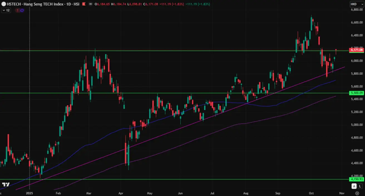Click the red flag icon beside HSI
This screenshot has width=365, height=196.
click(x=84, y=4)
